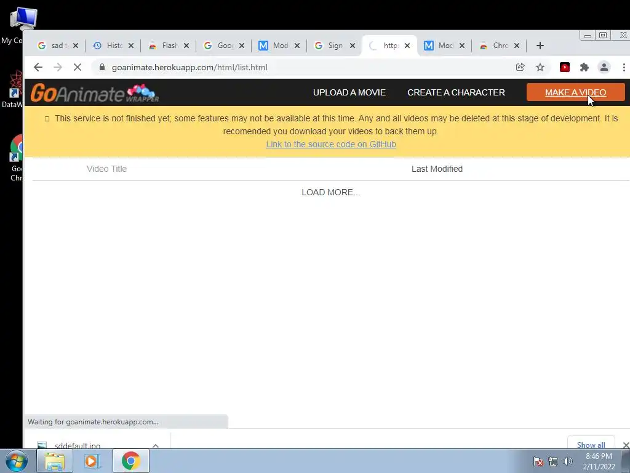The width and height of the screenshot is (630, 473).
Task: Close the downloads bar with the X
Action: coord(626,445)
